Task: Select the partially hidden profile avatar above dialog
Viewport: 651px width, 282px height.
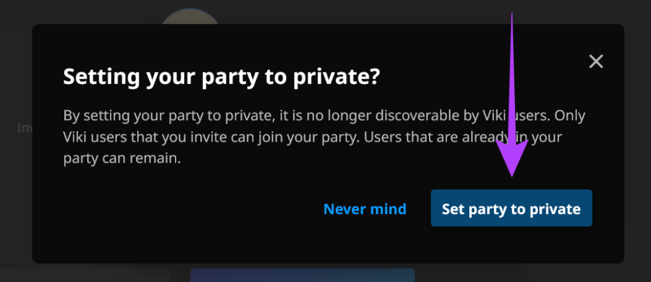Action: tap(190, 17)
